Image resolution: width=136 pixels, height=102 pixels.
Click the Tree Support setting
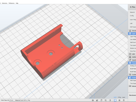click(x=133, y=83)
